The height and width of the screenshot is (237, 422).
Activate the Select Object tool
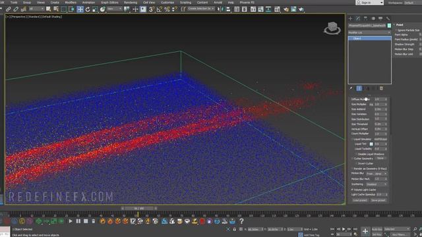pos(48,9)
